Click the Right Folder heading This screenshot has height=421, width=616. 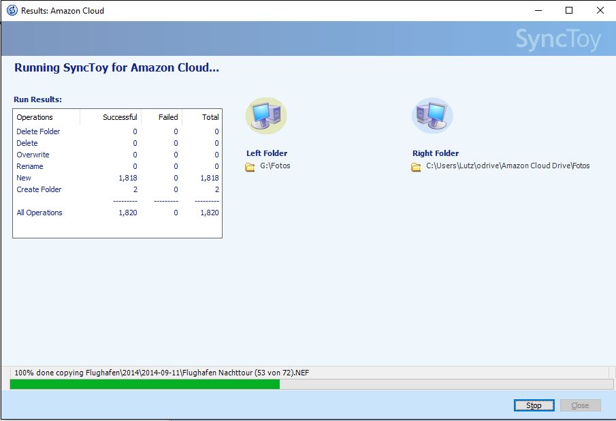coord(436,153)
